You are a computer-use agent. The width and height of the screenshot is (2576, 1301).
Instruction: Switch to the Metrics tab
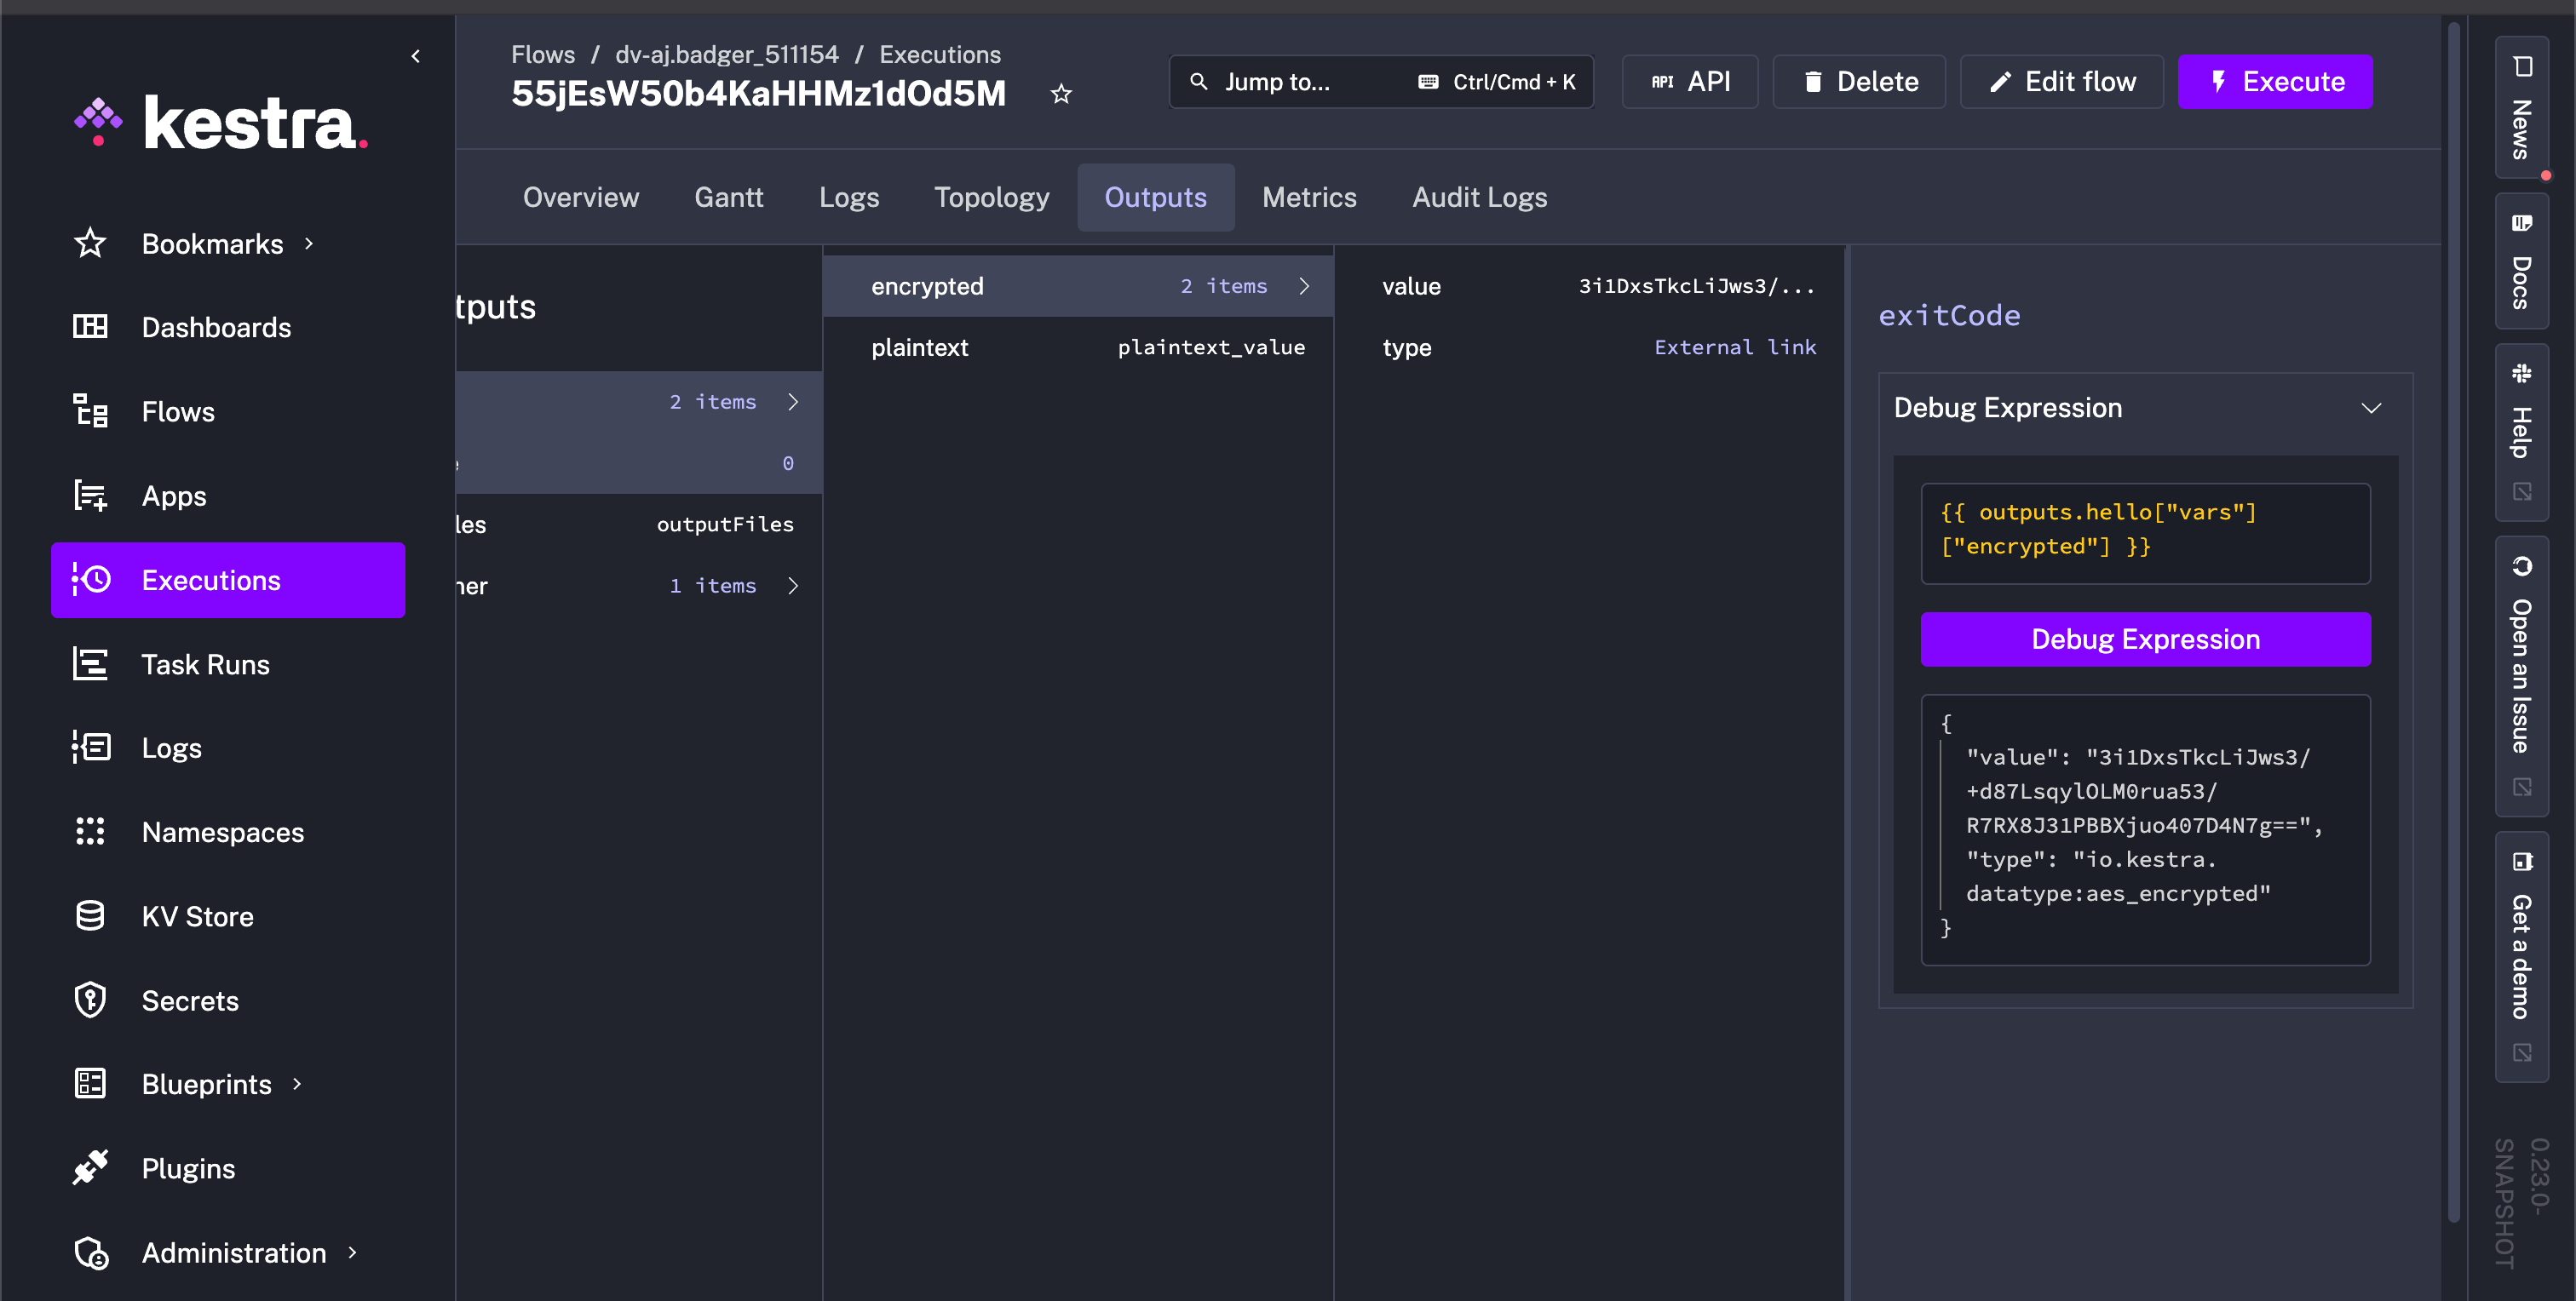pyautogui.click(x=1310, y=197)
